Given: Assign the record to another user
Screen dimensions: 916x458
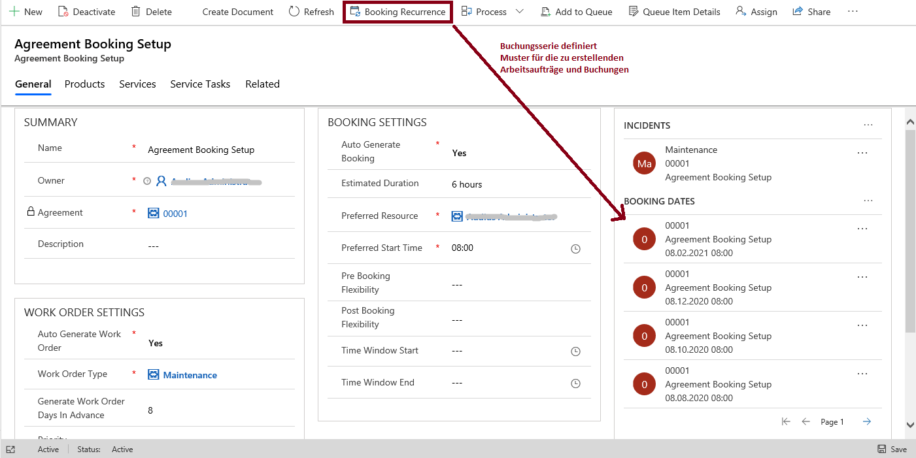Looking at the screenshot, I should tap(756, 12).
